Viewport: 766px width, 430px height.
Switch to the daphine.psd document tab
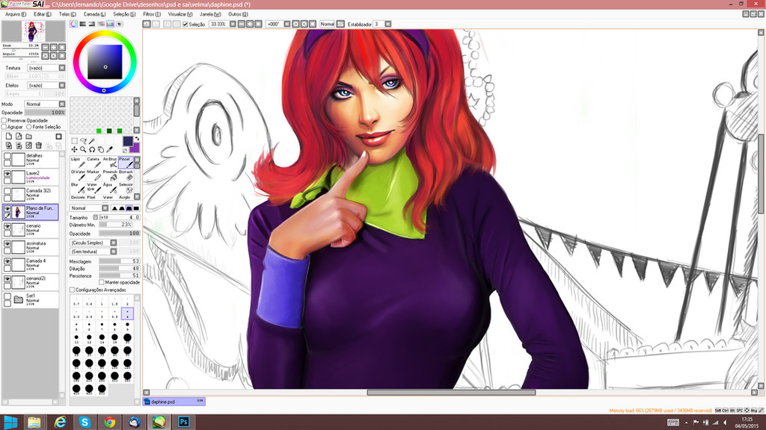(174, 401)
